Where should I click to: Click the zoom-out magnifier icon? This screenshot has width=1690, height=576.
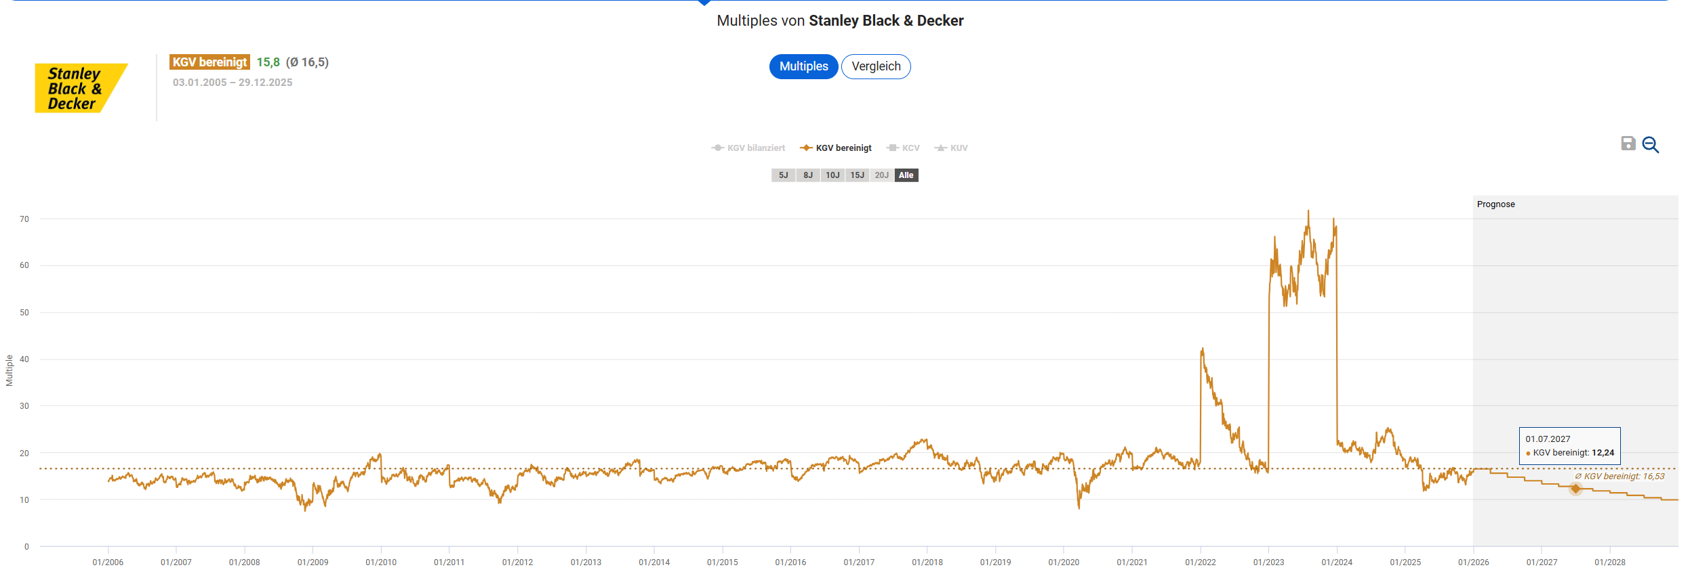tap(1650, 145)
